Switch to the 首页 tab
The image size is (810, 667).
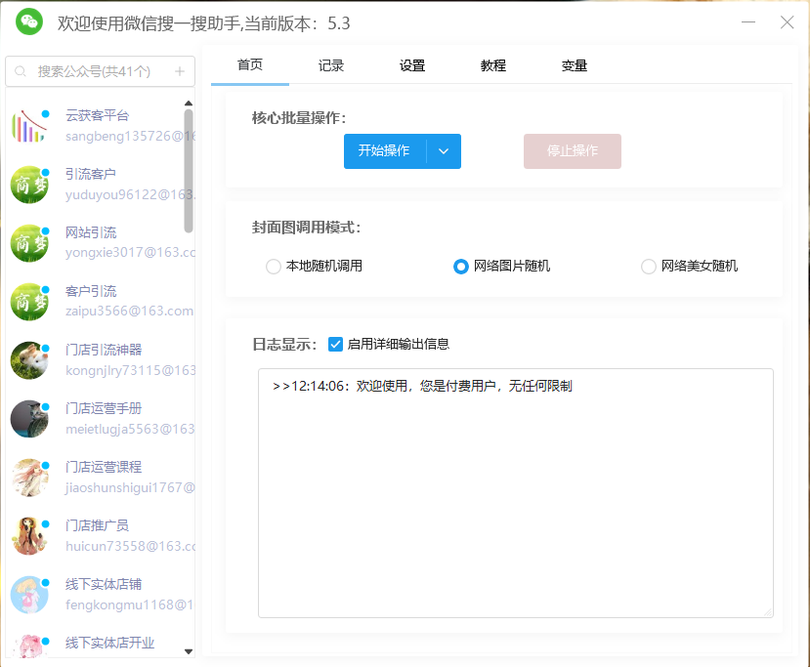click(250, 65)
